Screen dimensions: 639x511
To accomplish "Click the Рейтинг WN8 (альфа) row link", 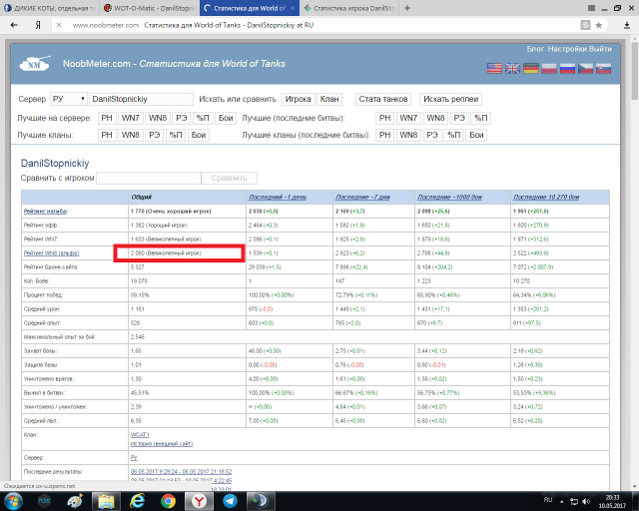I will tap(50, 255).
